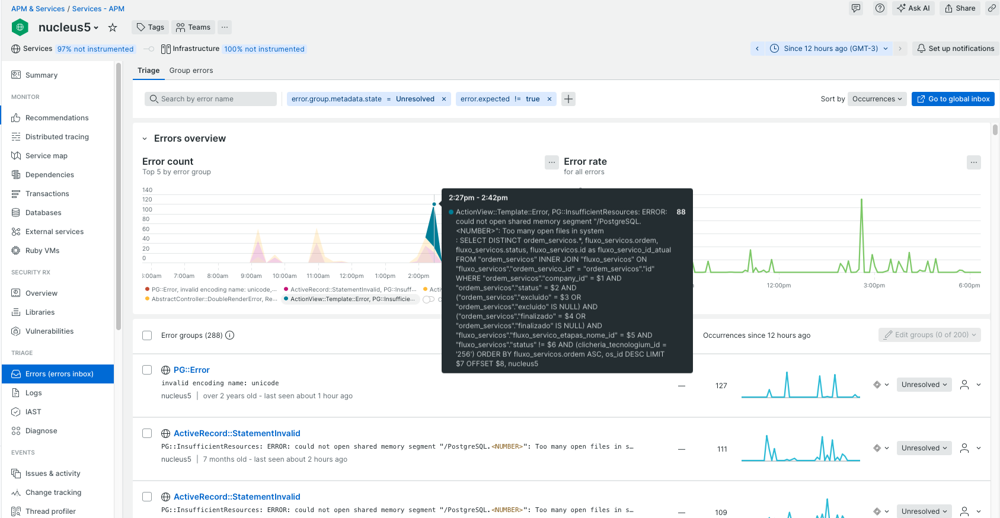Click Search by error name field
1000x518 pixels.
tap(210, 99)
